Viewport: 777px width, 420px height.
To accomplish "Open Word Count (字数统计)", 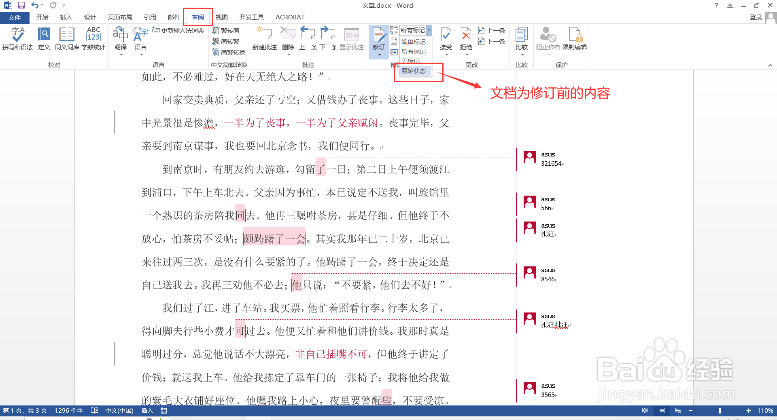I will coord(93,38).
